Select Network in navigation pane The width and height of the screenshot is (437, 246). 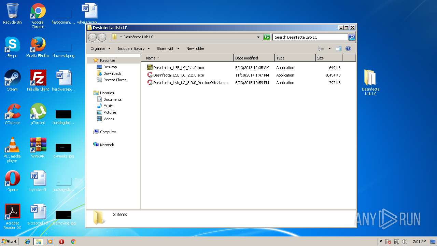[103, 145]
